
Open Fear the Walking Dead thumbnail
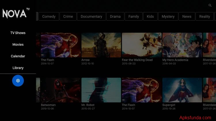point(142,45)
